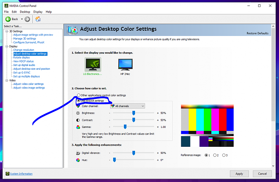Viewport: 279px width, 182px height.
Task: Open the Edit menu
Action: point(14,12)
